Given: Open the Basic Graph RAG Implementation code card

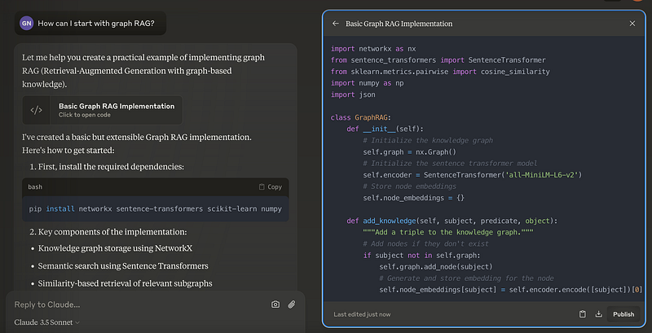Looking at the screenshot, I should tap(103, 110).
